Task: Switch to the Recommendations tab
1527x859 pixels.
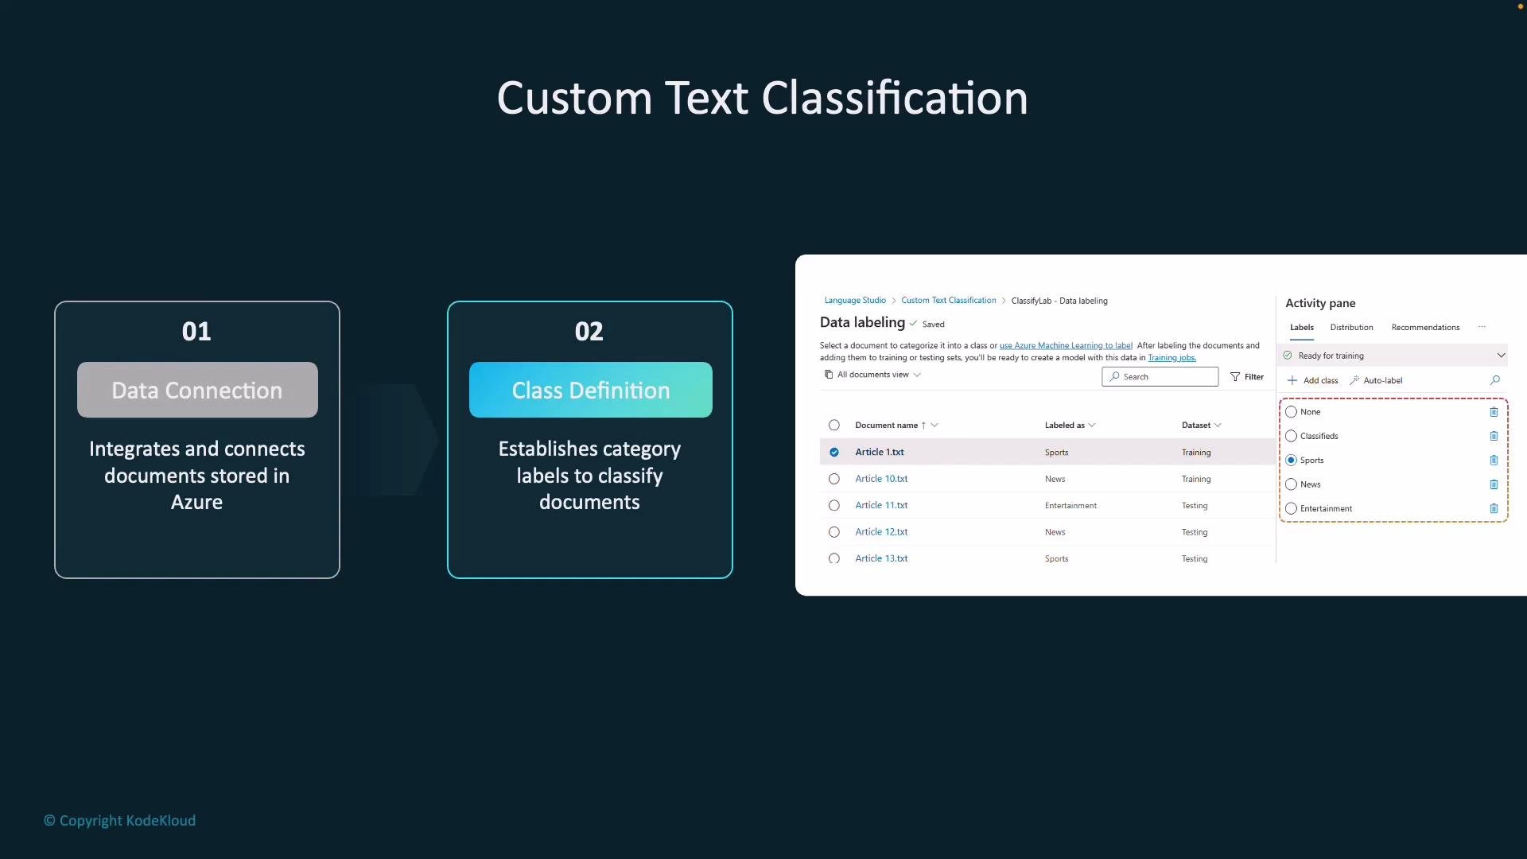Action: [1425, 328]
